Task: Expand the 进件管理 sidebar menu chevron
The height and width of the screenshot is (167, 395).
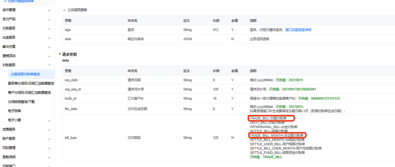Action: pos(49,10)
